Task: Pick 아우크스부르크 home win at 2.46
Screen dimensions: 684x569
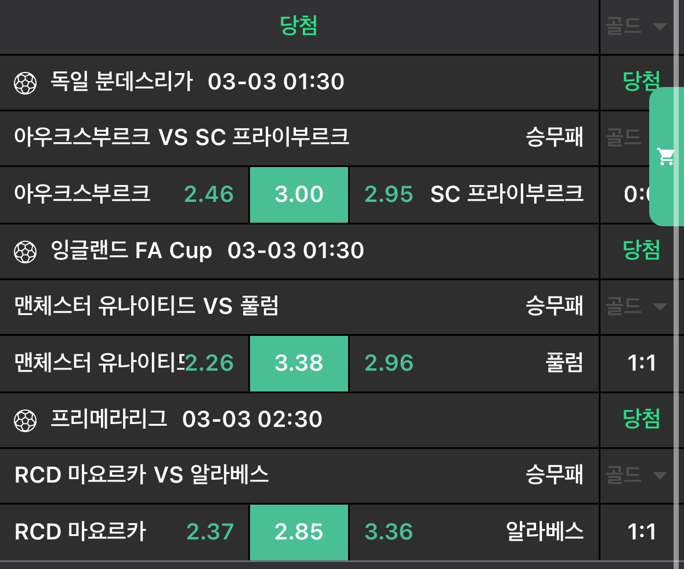Action: pyautogui.click(x=125, y=195)
